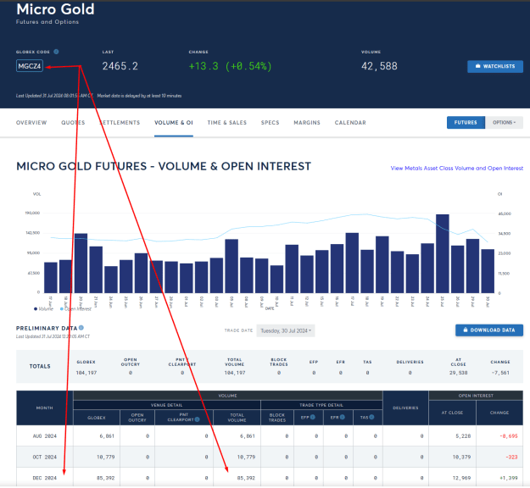Click the DEC 2024 month cell

45,478
